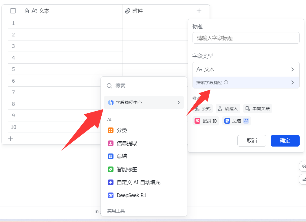Toggle the select-all checkbox in header
The image size is (306, 222).
point(13,11)
